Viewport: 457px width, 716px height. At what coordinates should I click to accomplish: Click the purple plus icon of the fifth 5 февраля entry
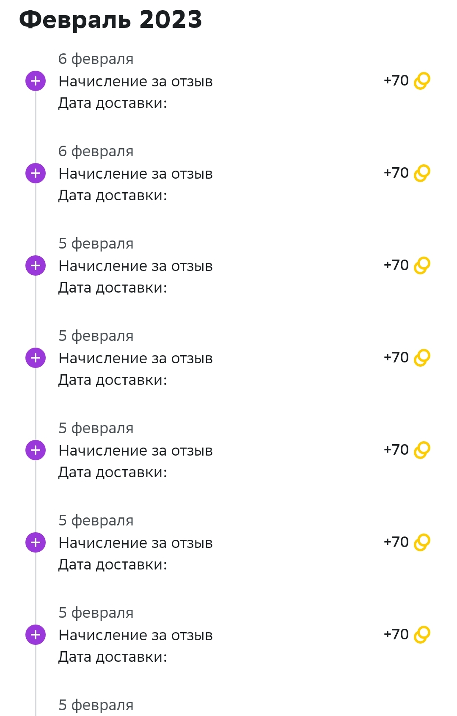click(36, 635)
